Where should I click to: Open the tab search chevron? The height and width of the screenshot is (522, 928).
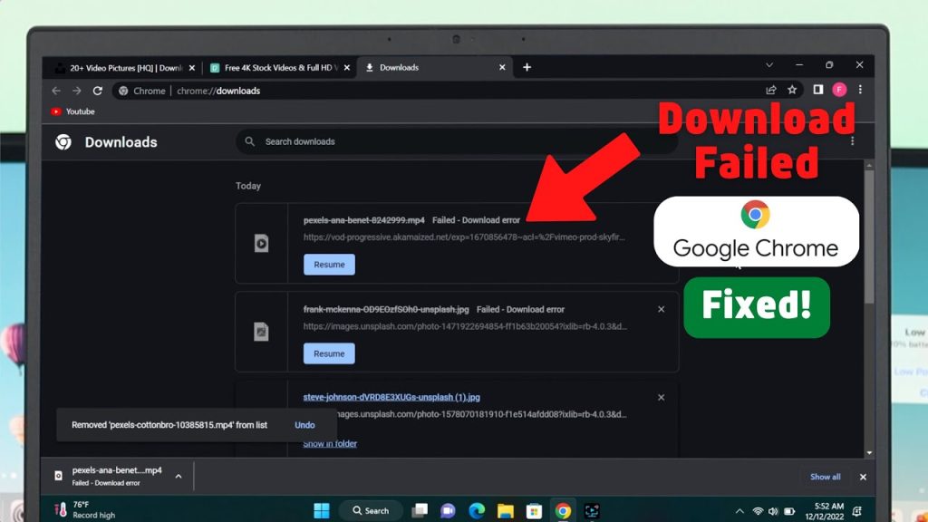pyautogui.click(x=769, y=66)
